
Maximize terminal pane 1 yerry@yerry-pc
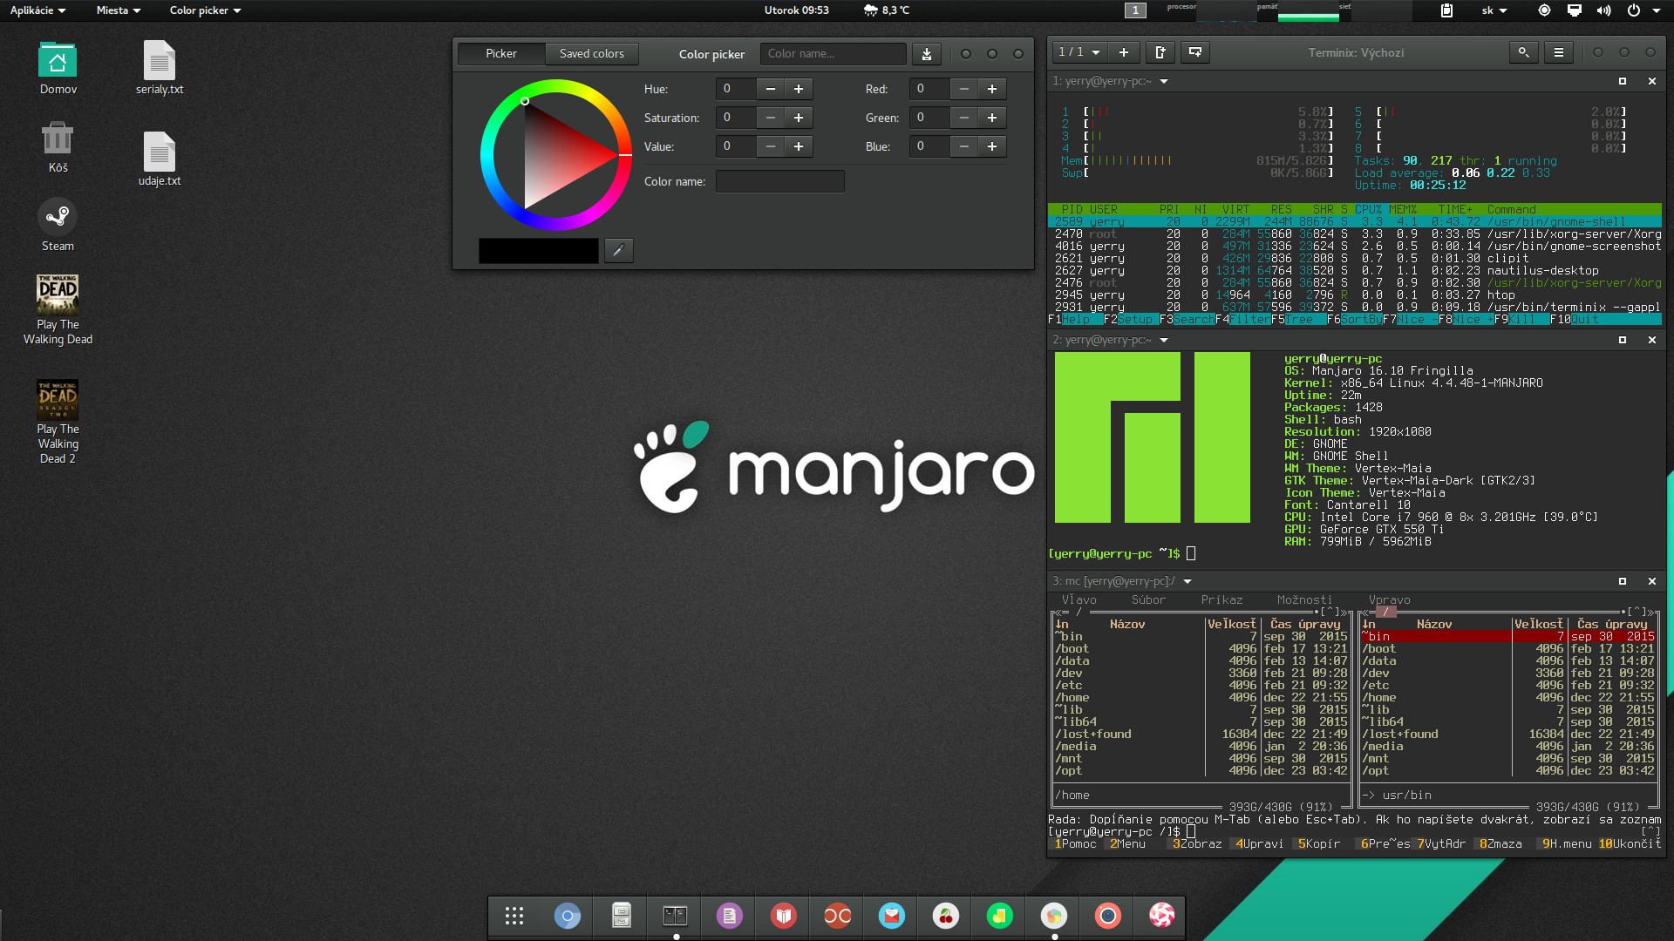point(1623,81)
